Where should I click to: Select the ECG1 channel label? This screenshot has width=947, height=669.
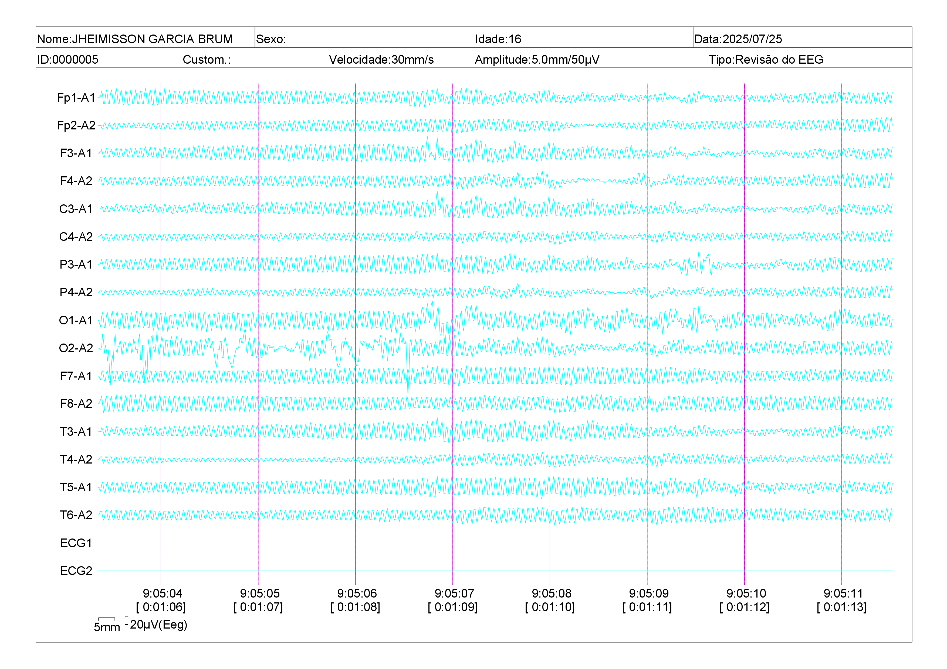click(x=76, y=543)
